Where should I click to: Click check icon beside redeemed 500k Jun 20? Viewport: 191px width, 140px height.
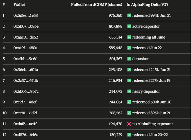click(x=129, y=102)
